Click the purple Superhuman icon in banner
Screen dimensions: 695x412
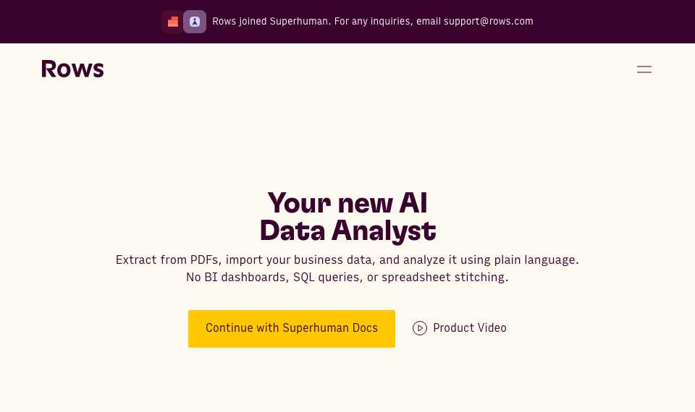(195, 22)
